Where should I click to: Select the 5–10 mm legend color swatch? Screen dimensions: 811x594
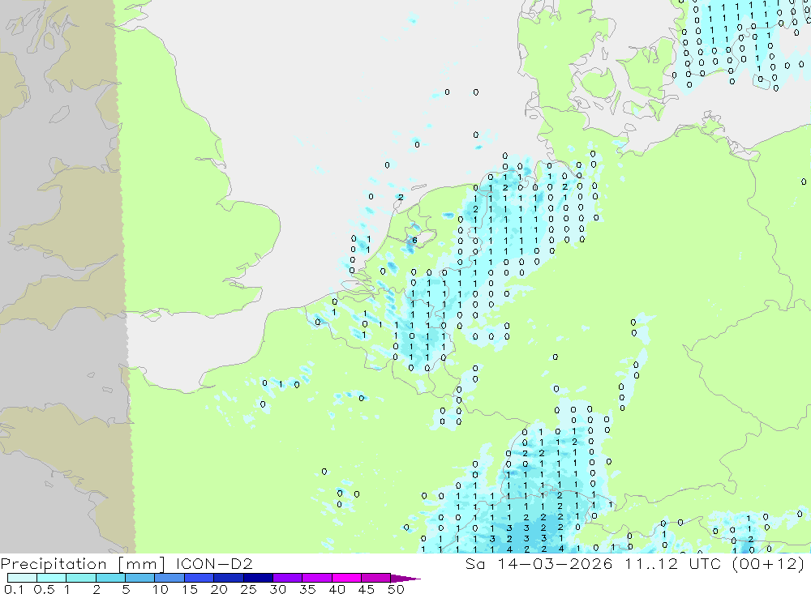[139, 578]
